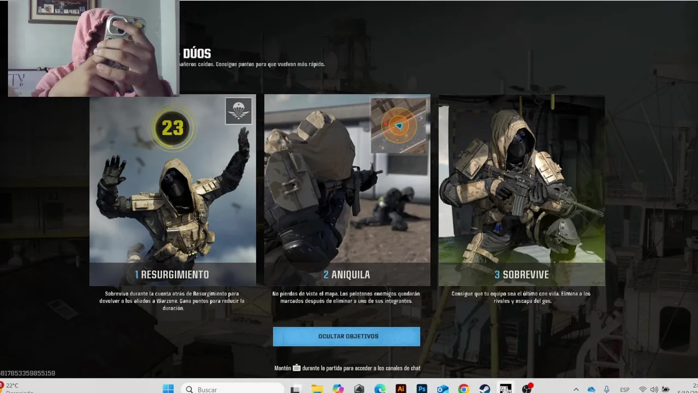698x393 pixels.
Task: Select the 3 Sobrevive objective card
Action: coord(521,190)
